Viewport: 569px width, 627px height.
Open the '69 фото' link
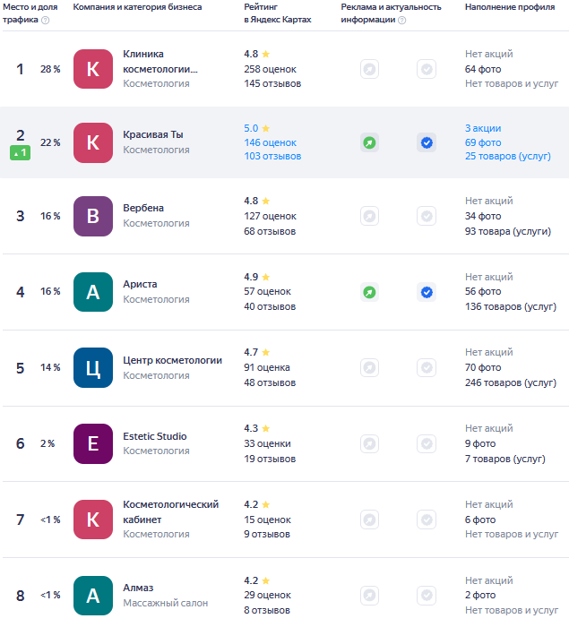(483, 142)
